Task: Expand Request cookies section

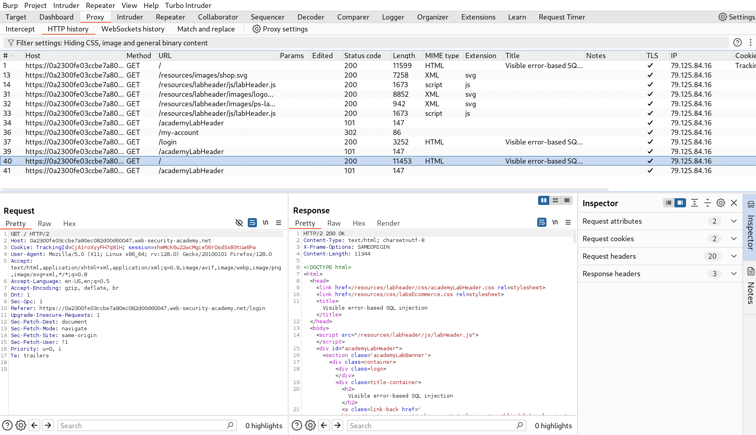Action: pyautogui.click(x=734, y=239)
